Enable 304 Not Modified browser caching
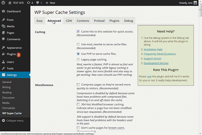Viewport: 202px width, 135px height. pos(78,104)
